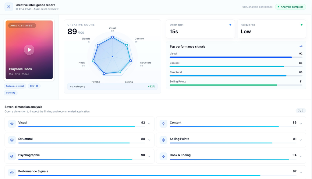Click the 15s · 9:16 · Video caption
Screen dimensions: 312x179
coord(19,74)
